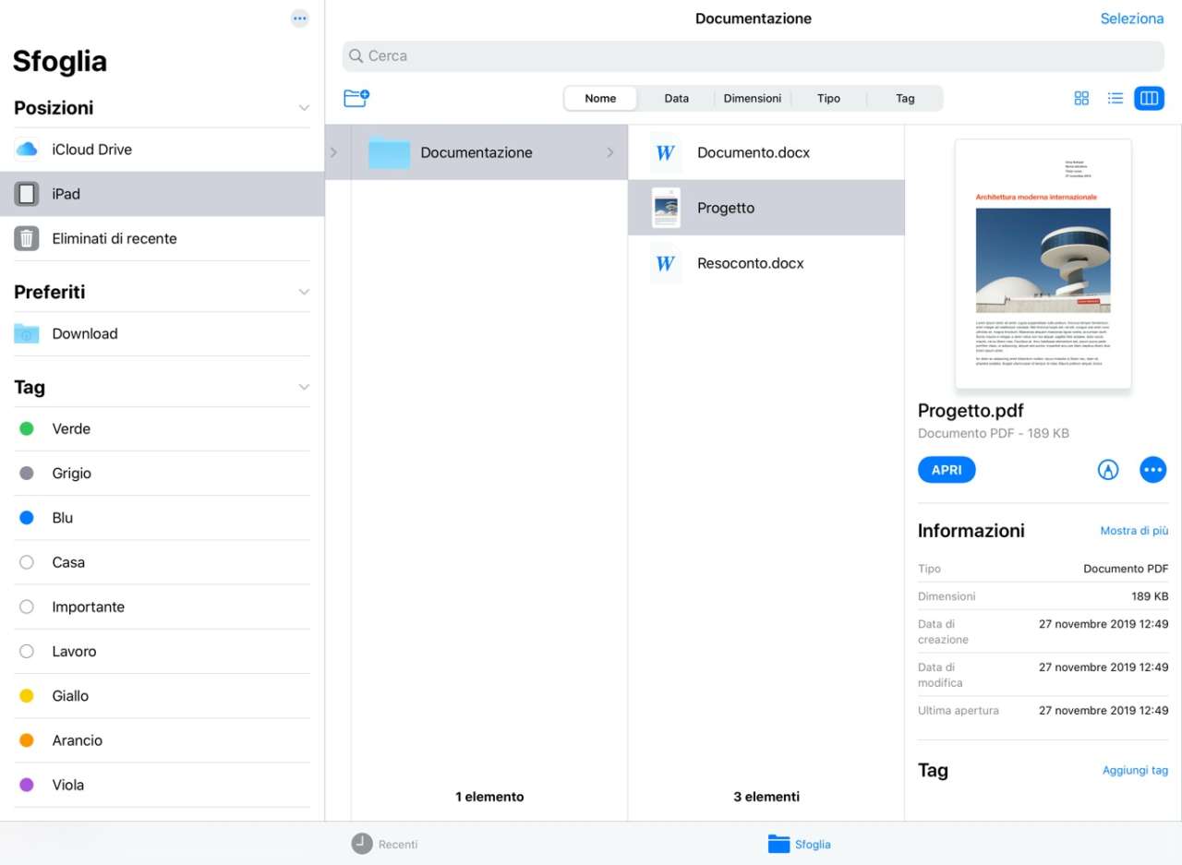1182x865 pixels.
Task: Create a new folder
Action: pos(356,98)
